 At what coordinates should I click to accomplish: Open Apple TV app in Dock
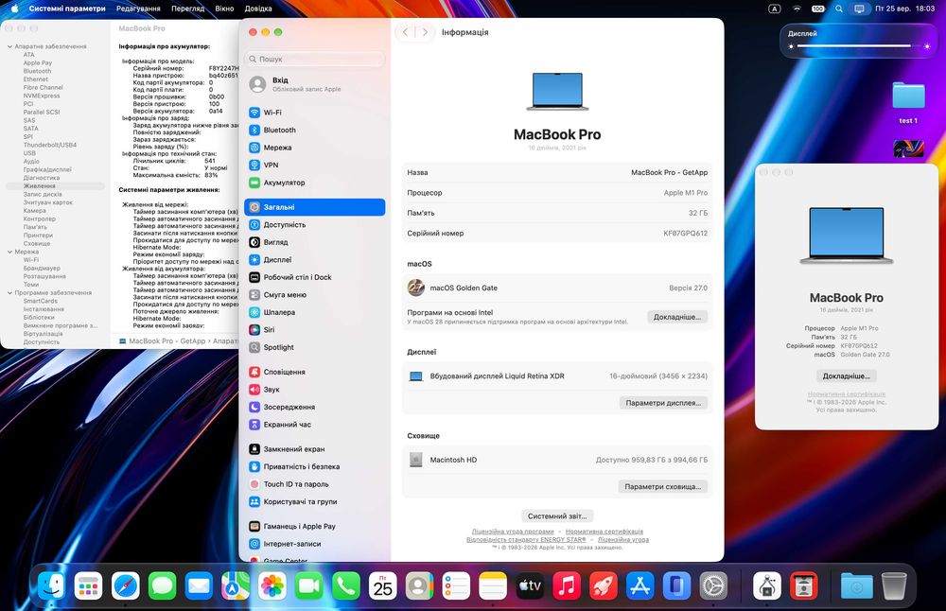(530, 585)
